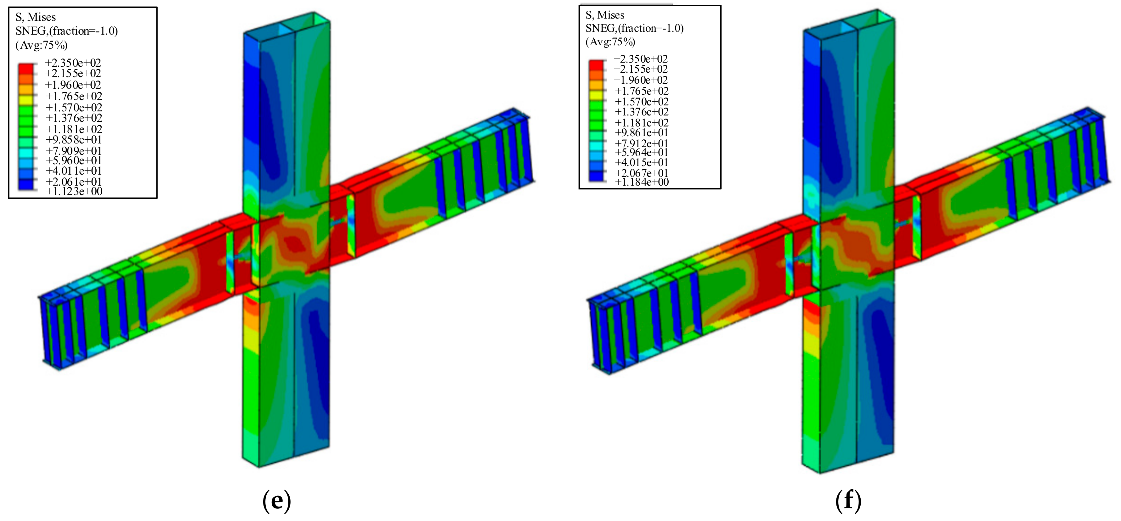Screen dimensions: 1121x521
Task: Click the +4.011e+01 legend value
Action: coord(74,171)
